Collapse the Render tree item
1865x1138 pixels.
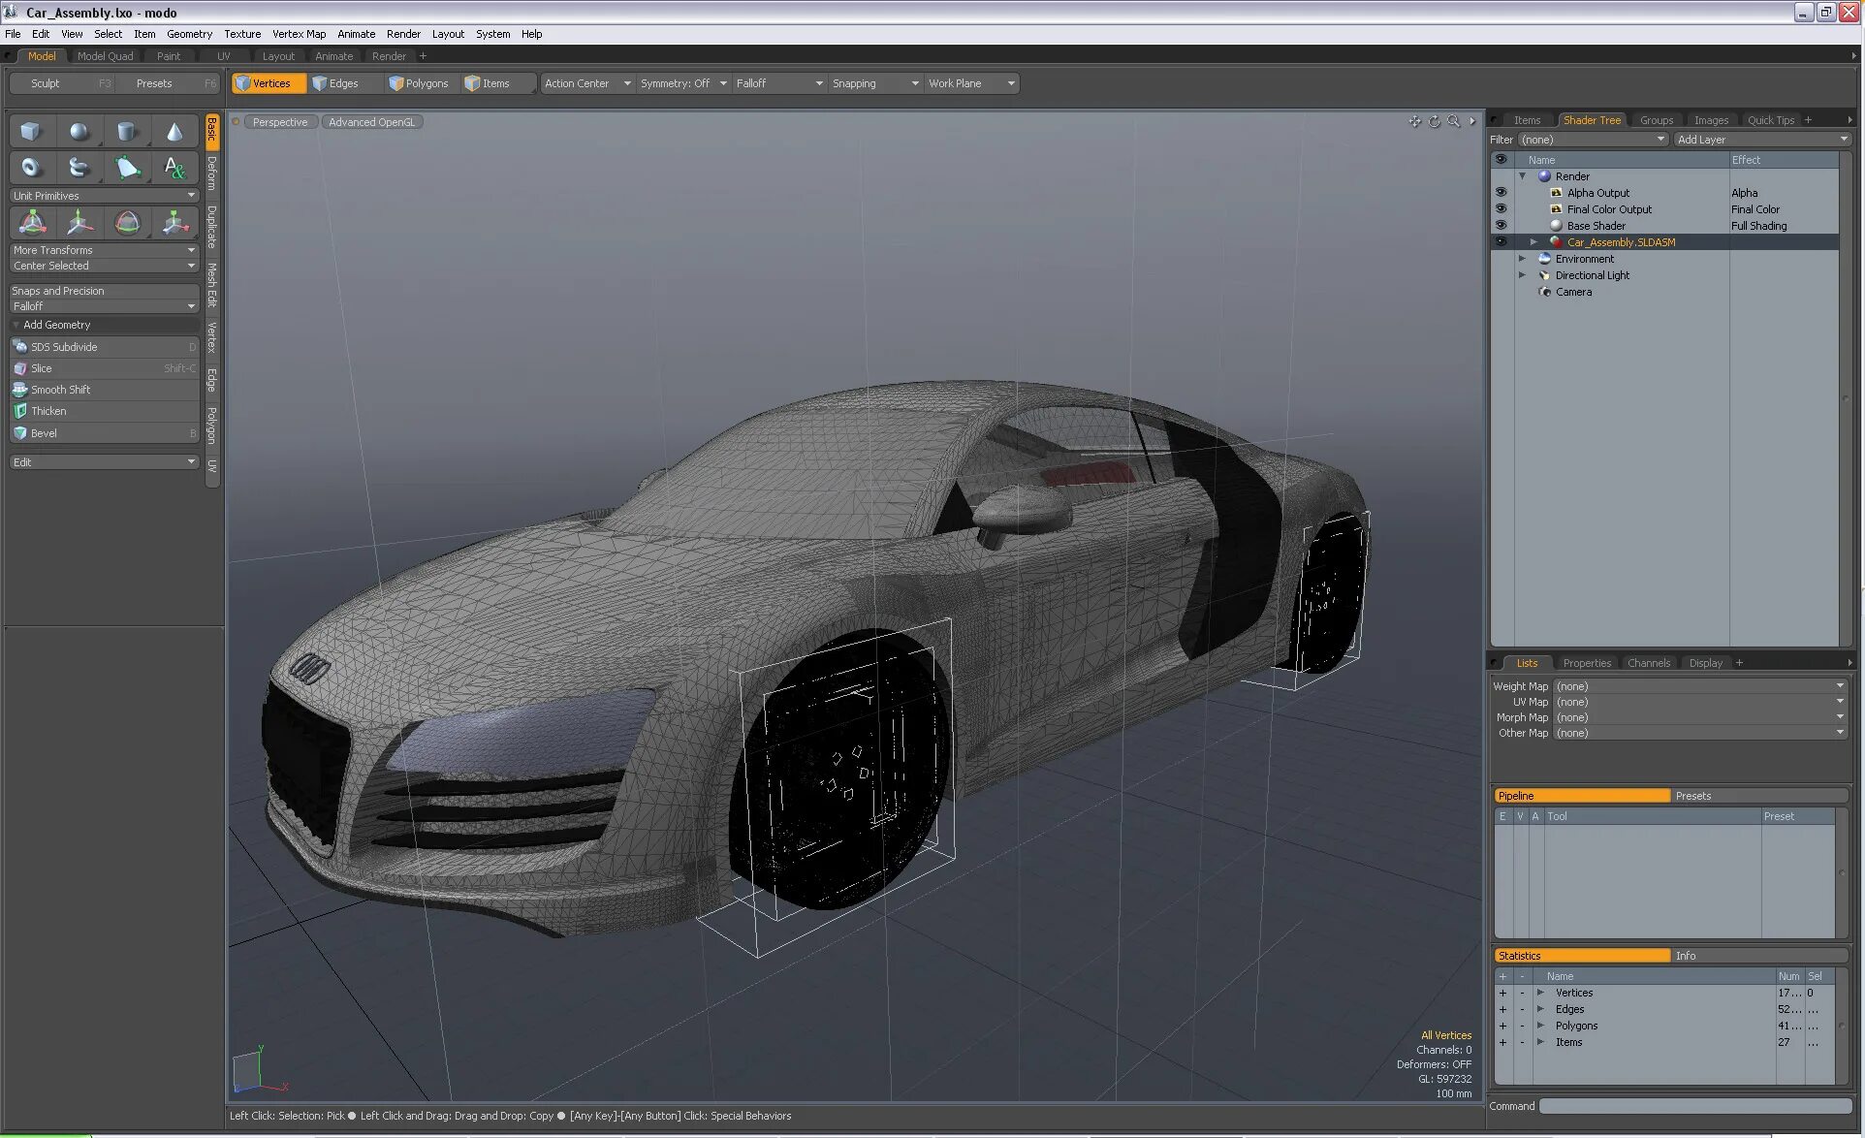(x=1522, y=176)
